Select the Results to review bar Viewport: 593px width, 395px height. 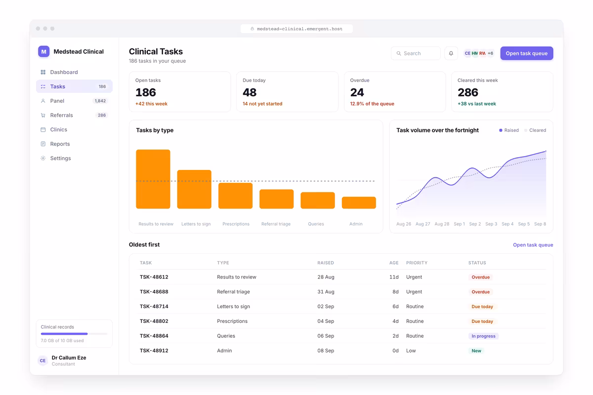[153, 179]
